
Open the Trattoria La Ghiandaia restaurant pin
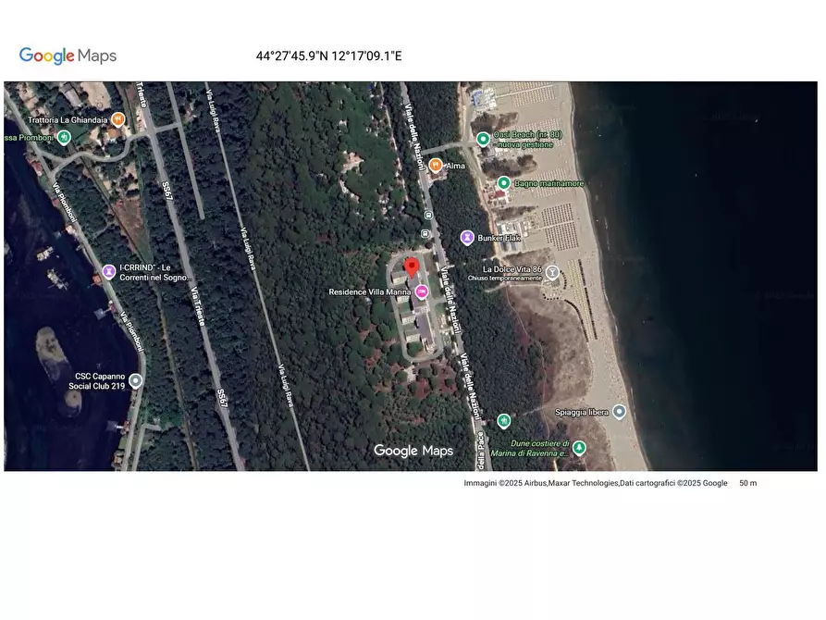click(118, 119)
